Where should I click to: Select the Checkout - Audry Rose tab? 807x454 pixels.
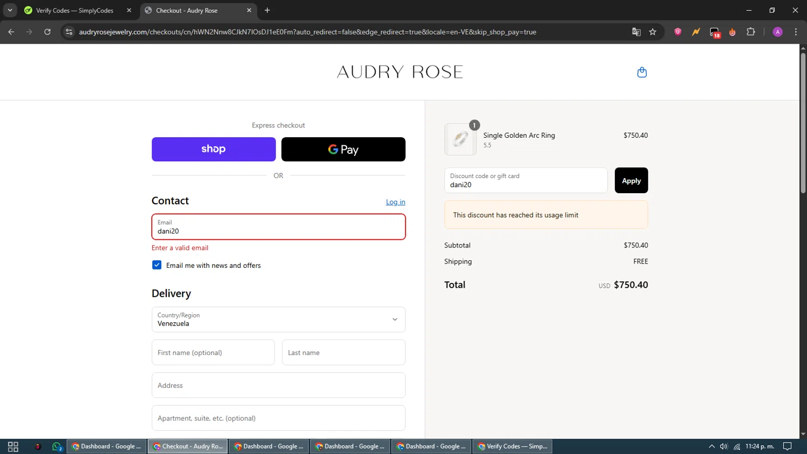coord(197,10)
